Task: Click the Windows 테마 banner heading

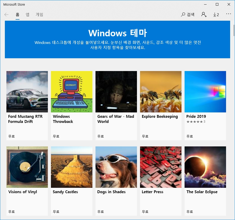Action: point(117,33)
